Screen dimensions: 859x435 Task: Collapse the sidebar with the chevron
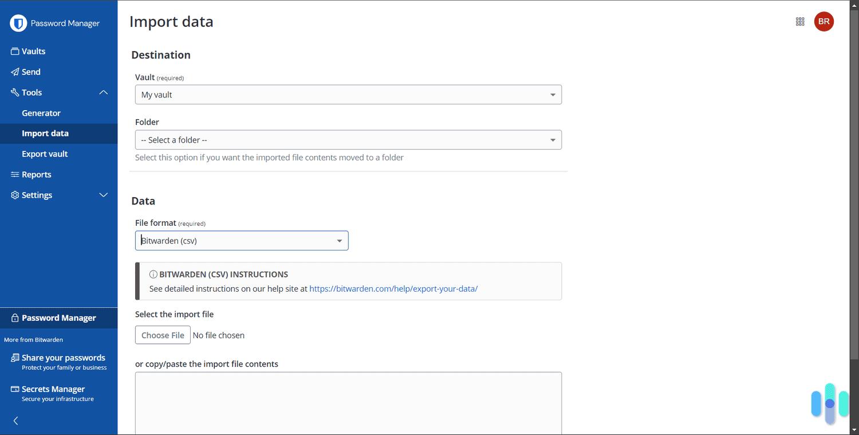15,420
